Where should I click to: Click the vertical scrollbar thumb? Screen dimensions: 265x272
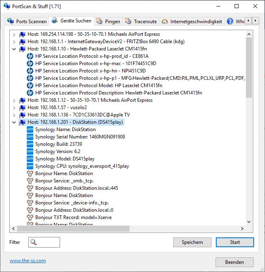click(x=249, y=68)
